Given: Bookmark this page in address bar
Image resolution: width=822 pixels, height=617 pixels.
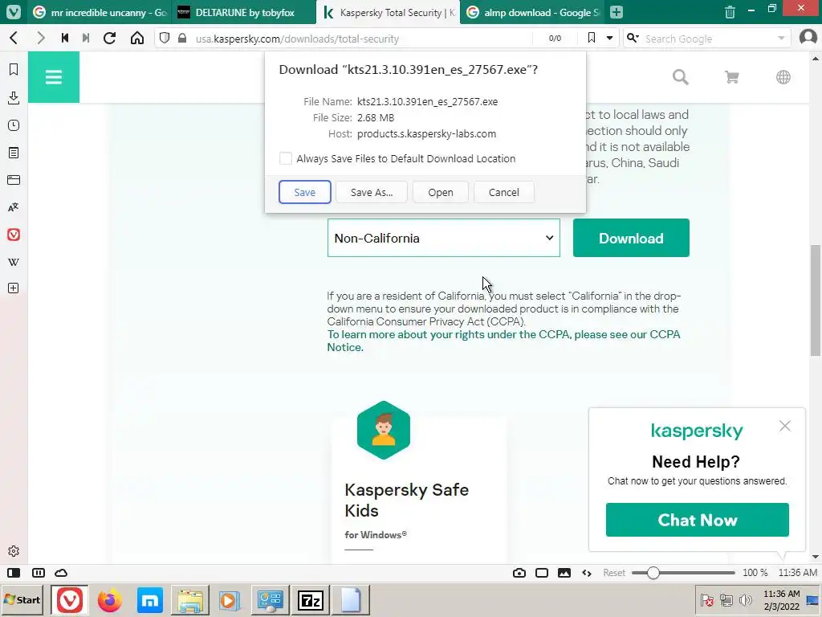Looking at the screenshot, I should point(592,38).
